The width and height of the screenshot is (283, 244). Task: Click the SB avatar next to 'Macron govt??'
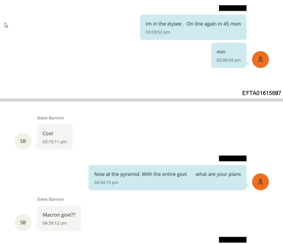(23, 222)
